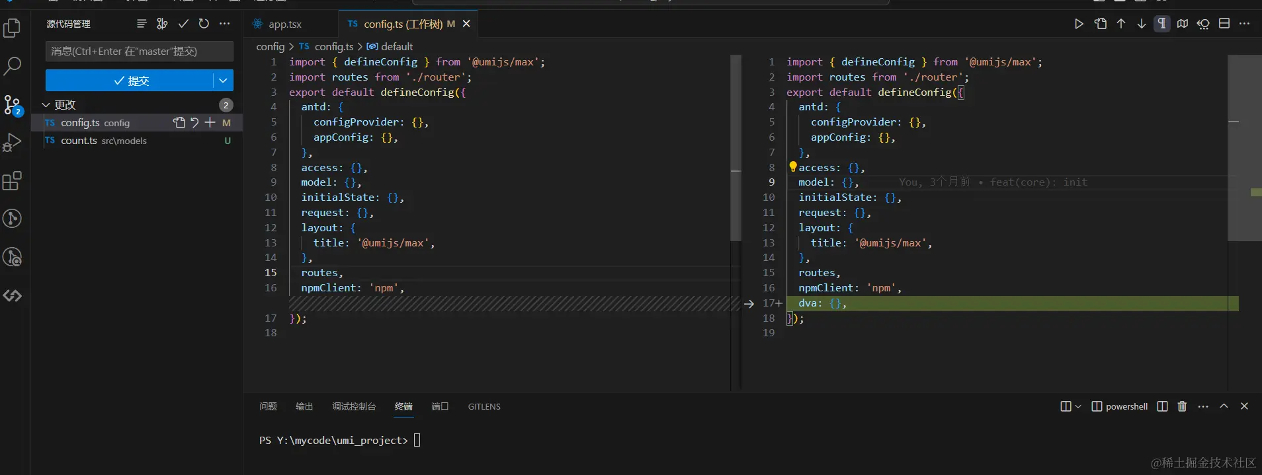
Task: View source control as list/tree icon
Action: (x=142, y=24)
